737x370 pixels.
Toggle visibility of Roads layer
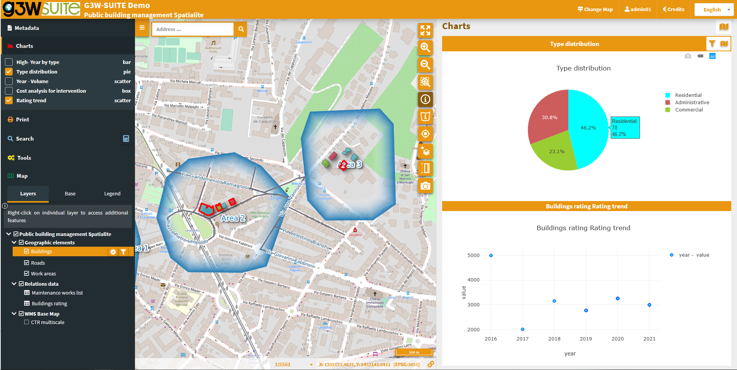(x=26, y=263)
